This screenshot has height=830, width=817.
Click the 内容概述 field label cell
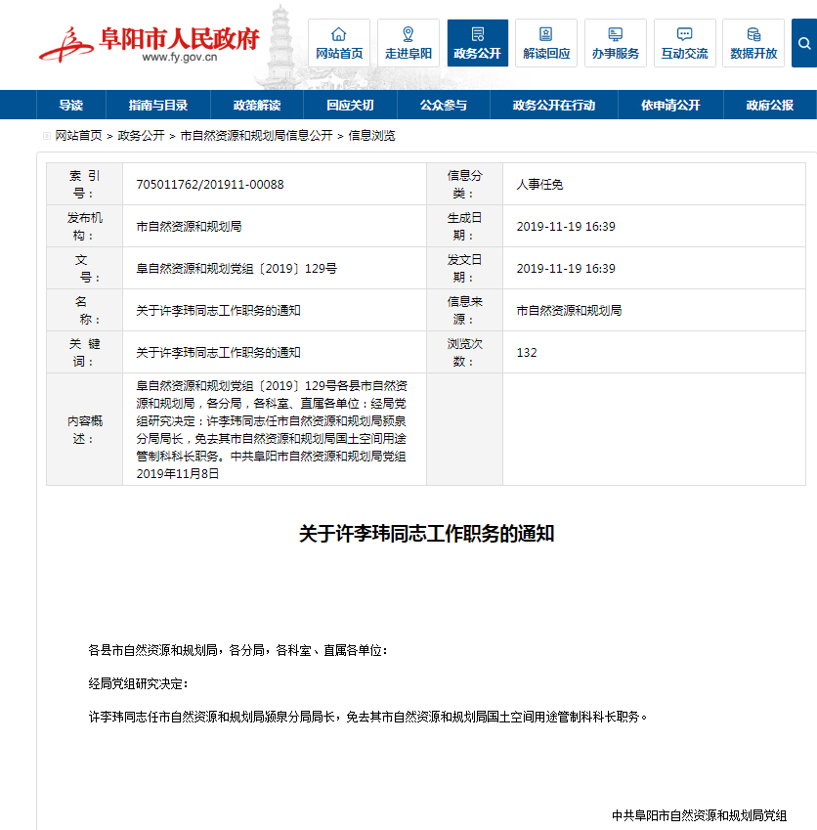click(x=85, y=429)
